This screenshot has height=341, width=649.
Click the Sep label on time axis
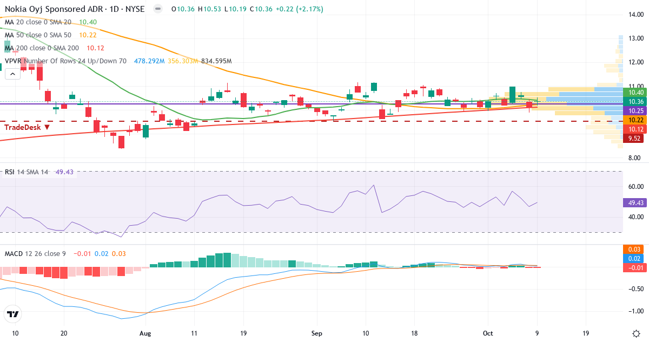(x=317, y=333)
